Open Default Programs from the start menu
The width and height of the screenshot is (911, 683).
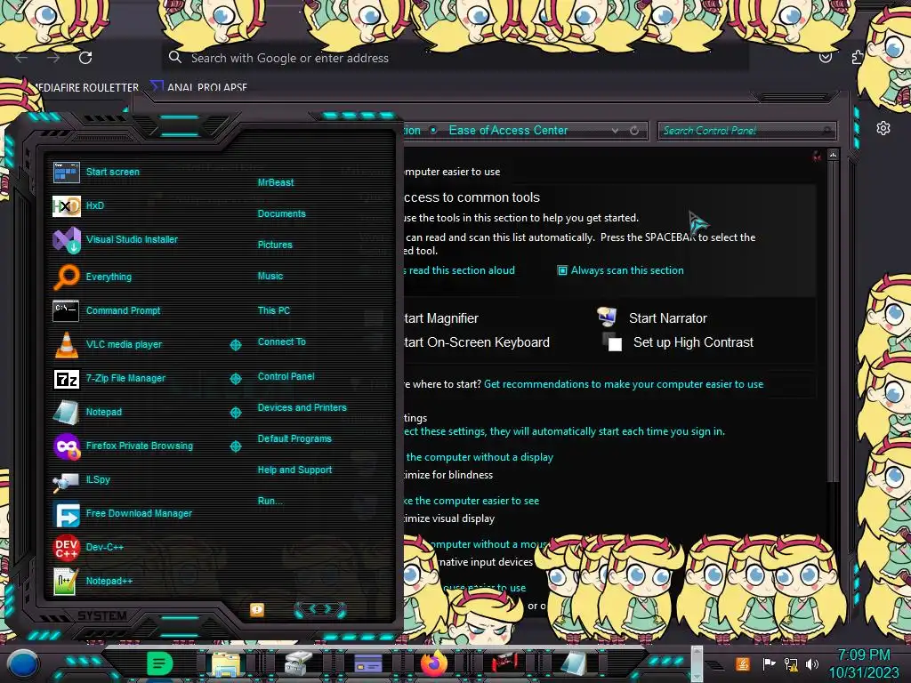pyautogui.click(x=294, y=438)
